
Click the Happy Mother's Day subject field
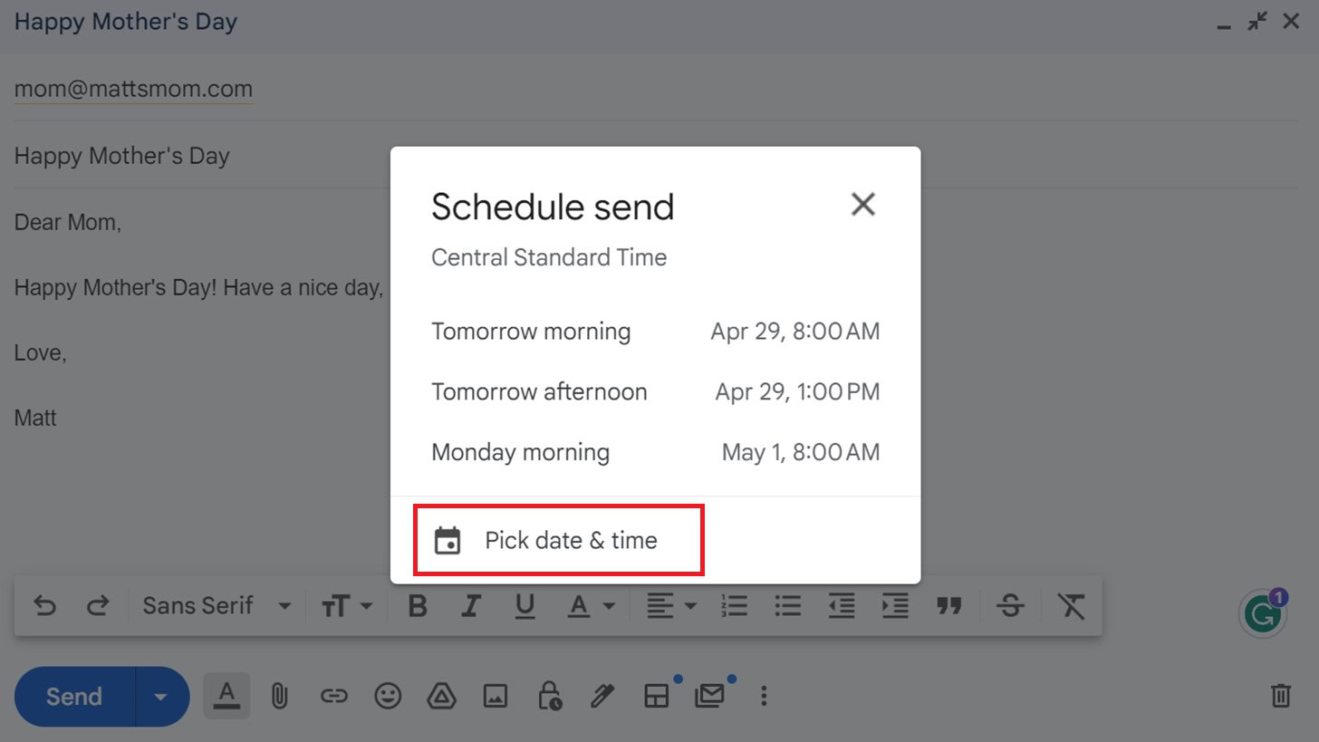[x=655, y=156]
